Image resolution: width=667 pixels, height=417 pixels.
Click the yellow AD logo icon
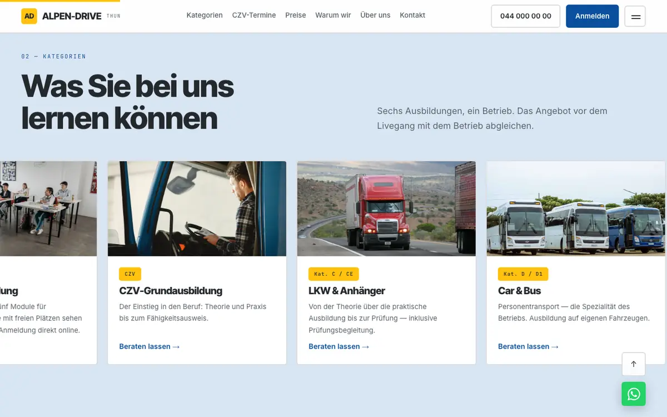[29, 16]
